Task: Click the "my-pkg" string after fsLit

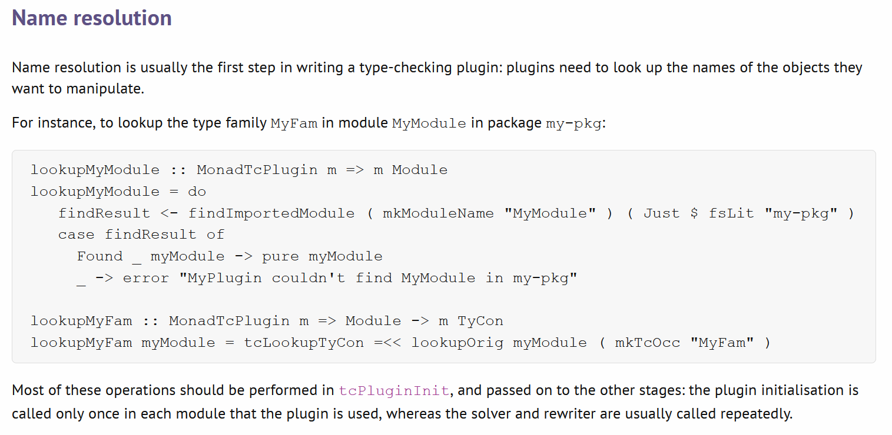Action: pos(801,213)
